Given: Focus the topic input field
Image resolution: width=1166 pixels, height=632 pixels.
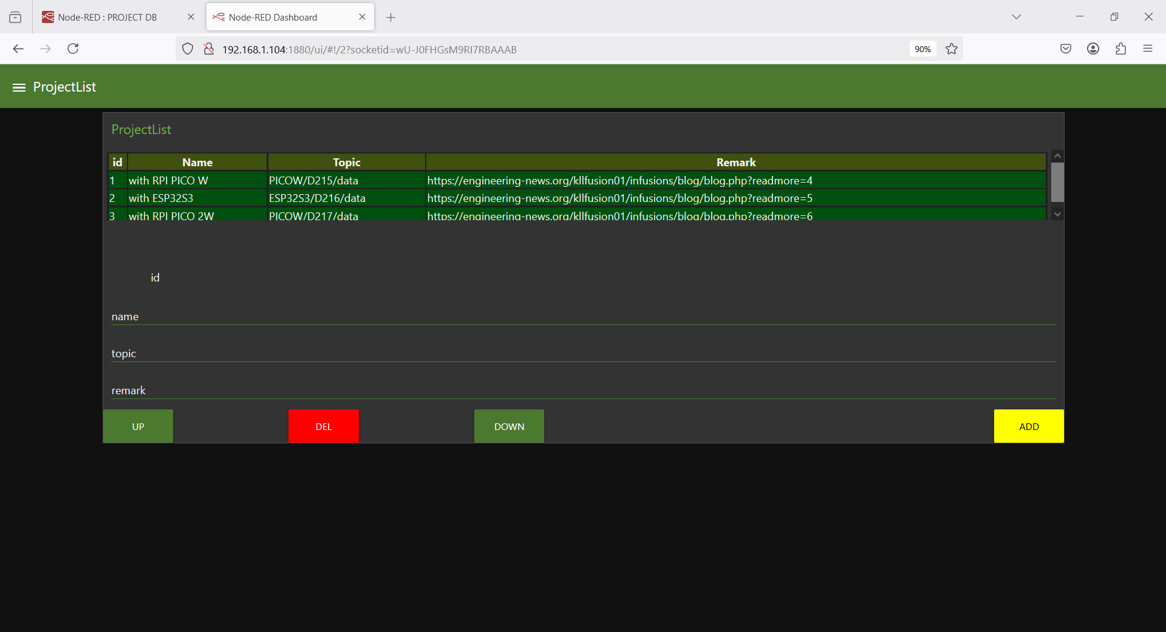Looking at the screenshot, I should point(583,354).
